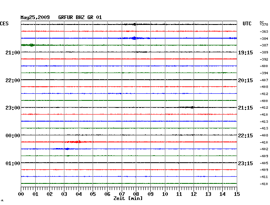Click the x-axis tick label 02
The image size is (270, 205).
[49, 194]
